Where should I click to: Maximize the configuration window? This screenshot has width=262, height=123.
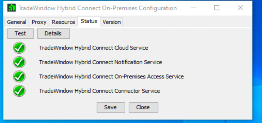(217, 8)
